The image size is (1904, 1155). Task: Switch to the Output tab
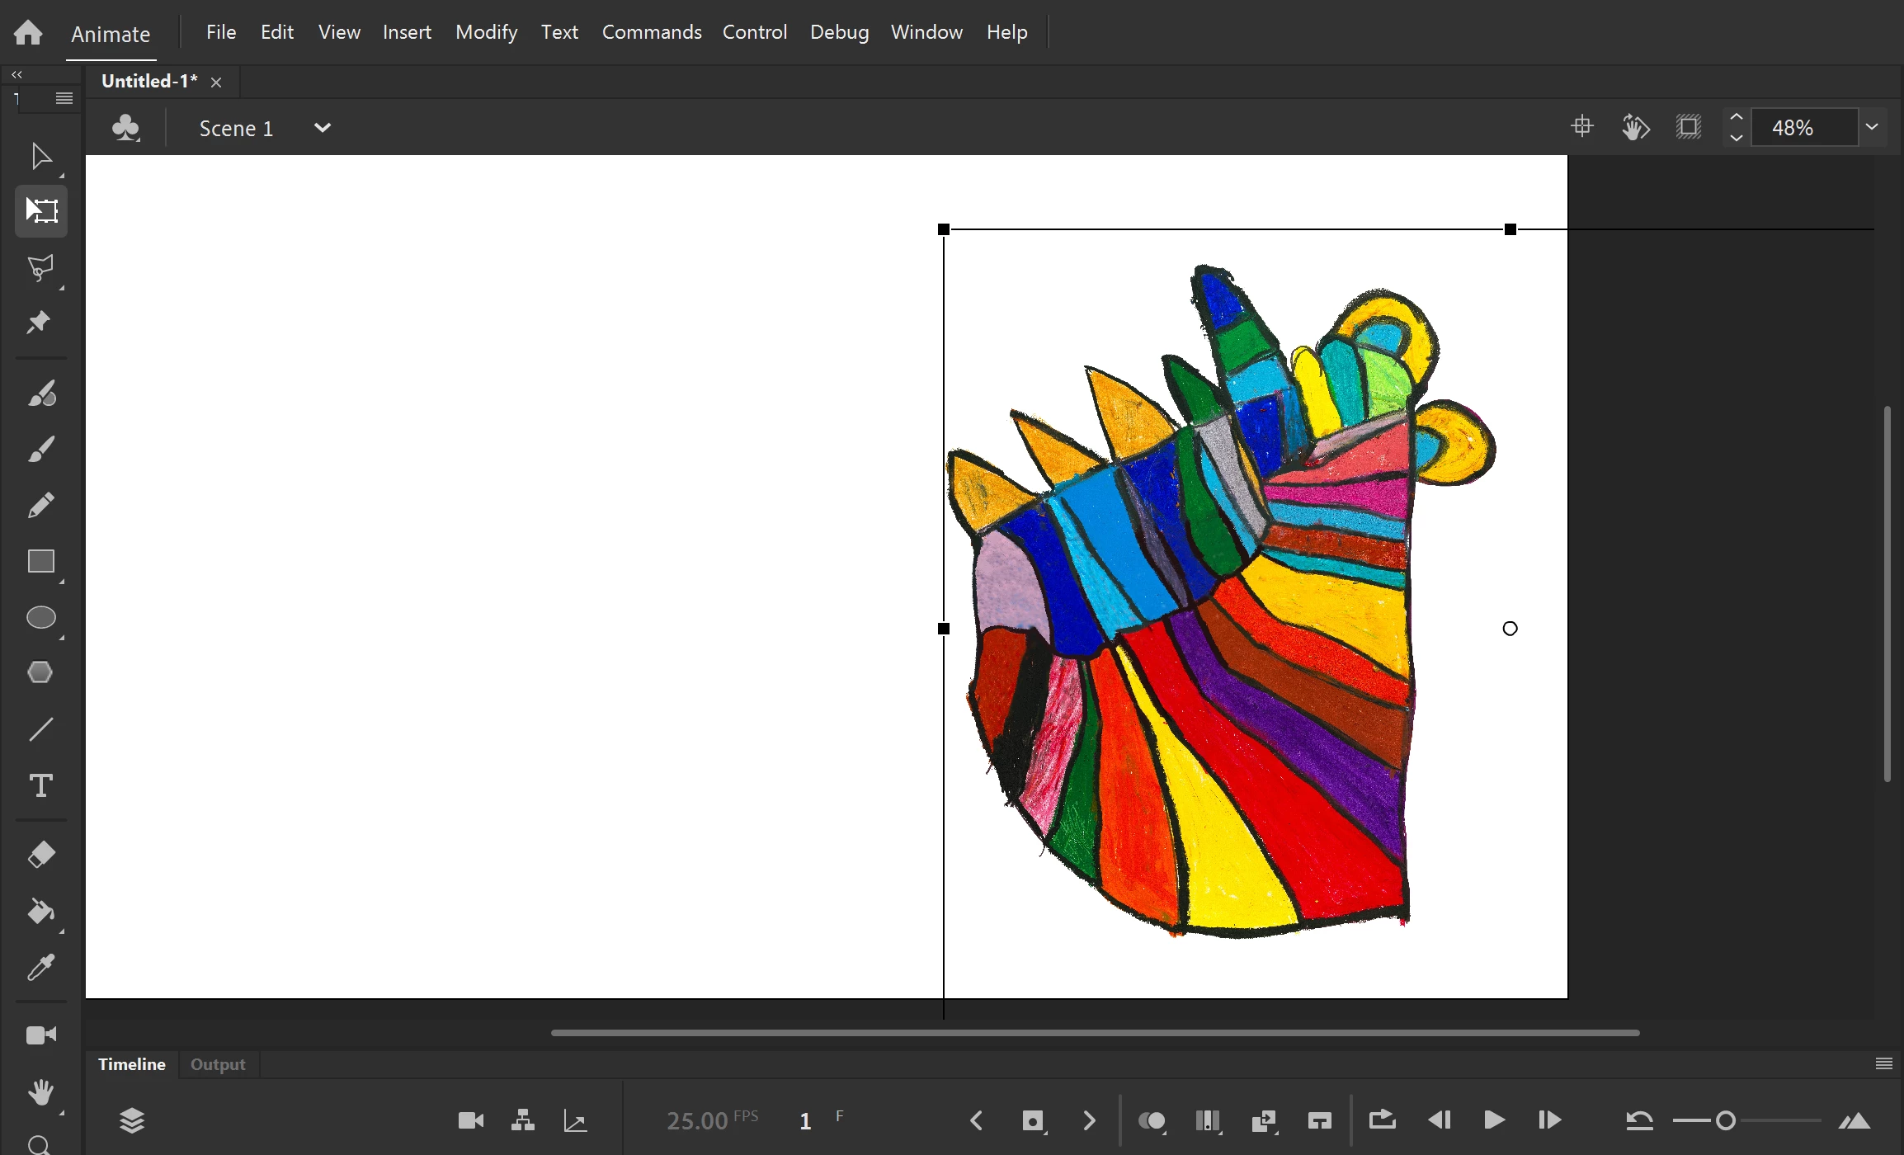pos(218,1064)
